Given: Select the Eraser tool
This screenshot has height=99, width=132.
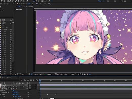Looking at the screenshot, I should (x=21, y=1).
